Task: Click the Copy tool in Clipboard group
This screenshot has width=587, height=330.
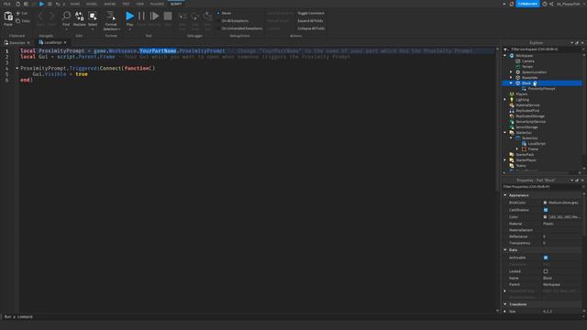Action: click(22, 21)
